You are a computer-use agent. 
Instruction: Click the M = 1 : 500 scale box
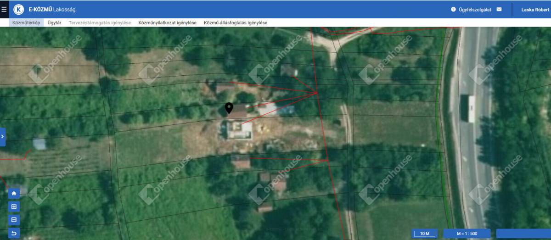467,234
